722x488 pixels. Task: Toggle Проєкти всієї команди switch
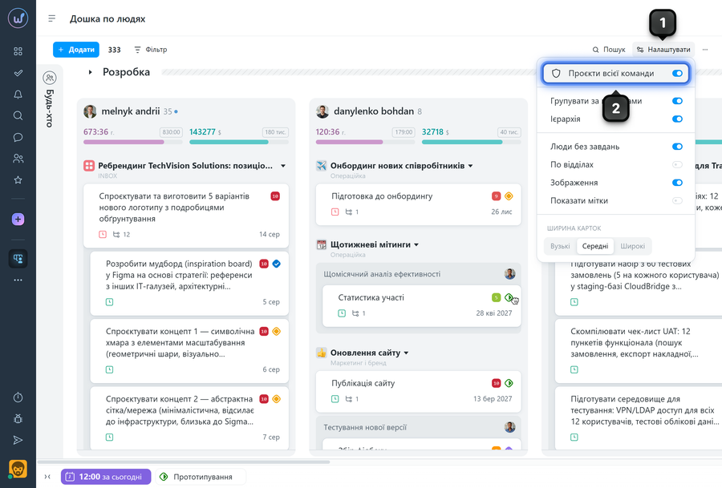(x=677, y=74)
